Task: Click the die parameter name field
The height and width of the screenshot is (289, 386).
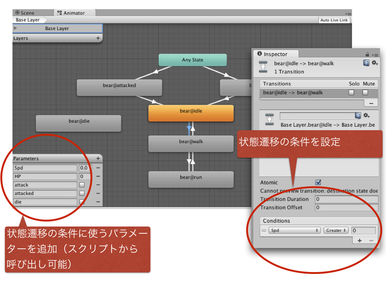Action: point(45,202)
